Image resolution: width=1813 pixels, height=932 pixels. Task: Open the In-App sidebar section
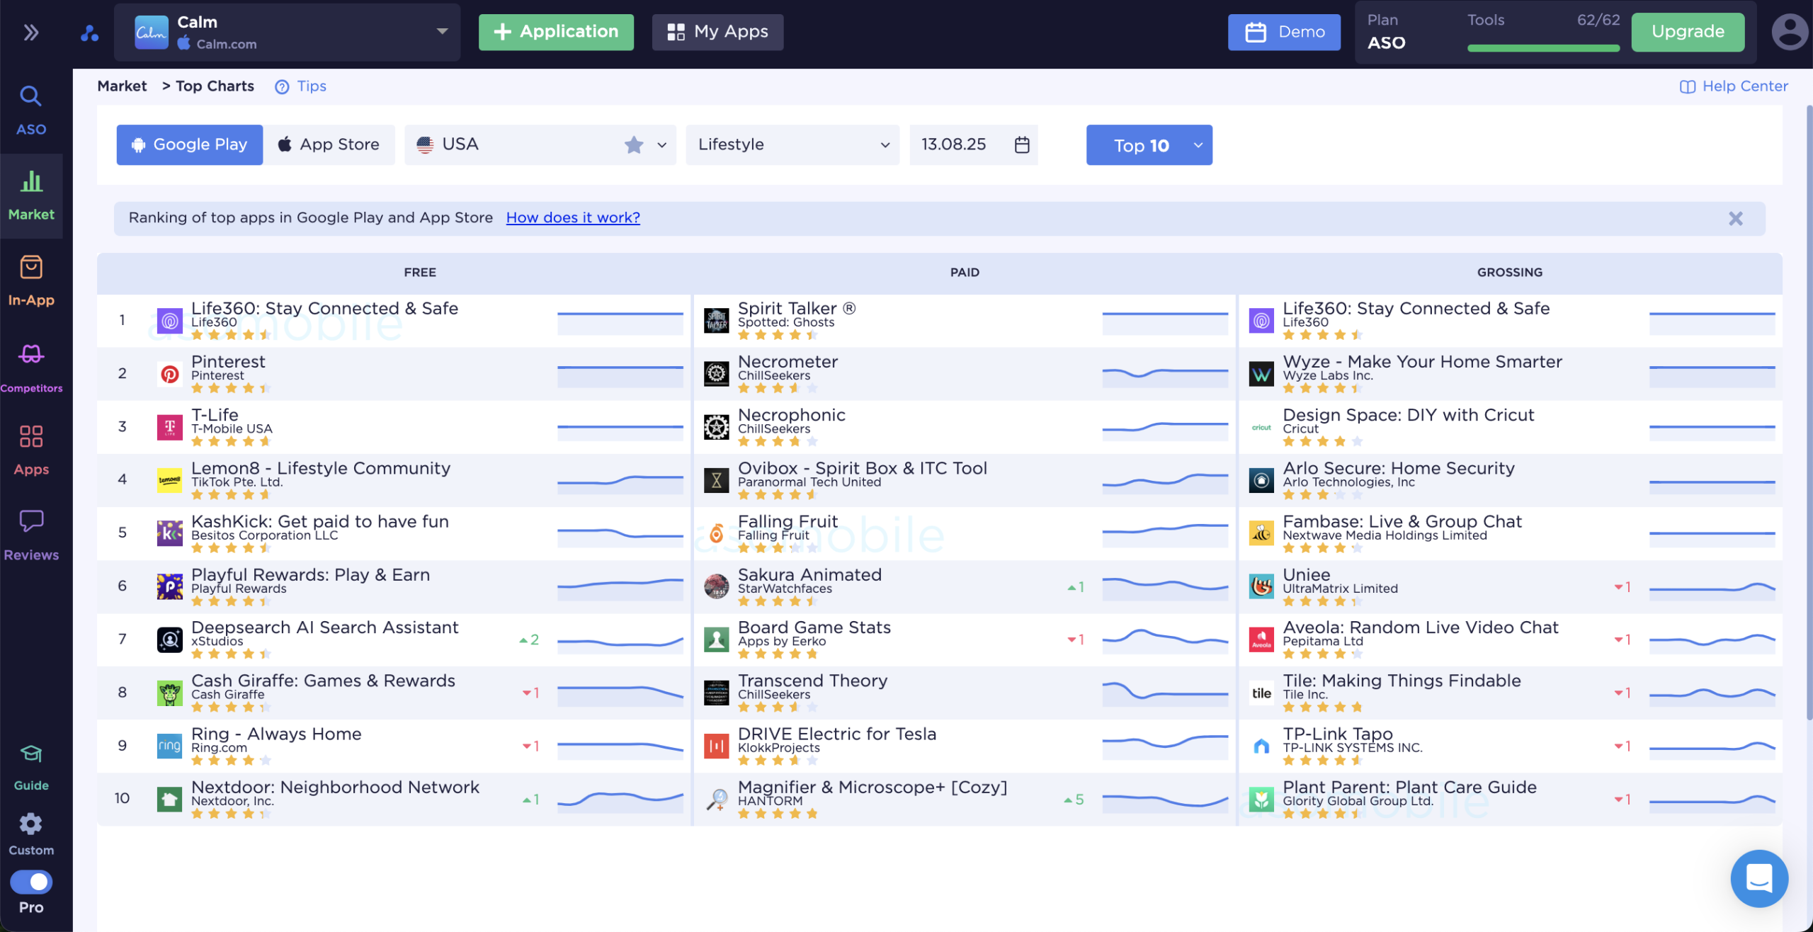tap(30, 280)
